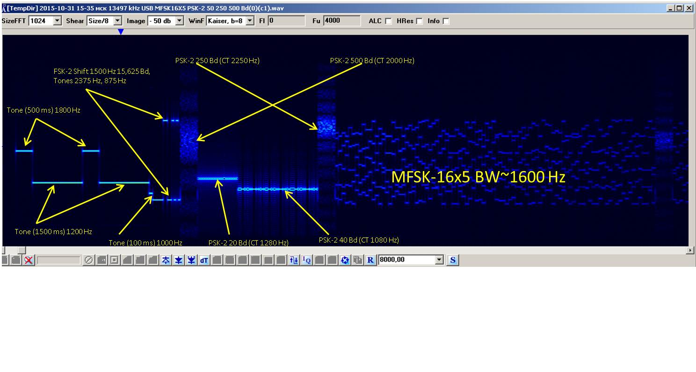The image size is (696, 372).
Task: Click the horizontal scrollbar right arrow
Action: (x=690, y=250)
